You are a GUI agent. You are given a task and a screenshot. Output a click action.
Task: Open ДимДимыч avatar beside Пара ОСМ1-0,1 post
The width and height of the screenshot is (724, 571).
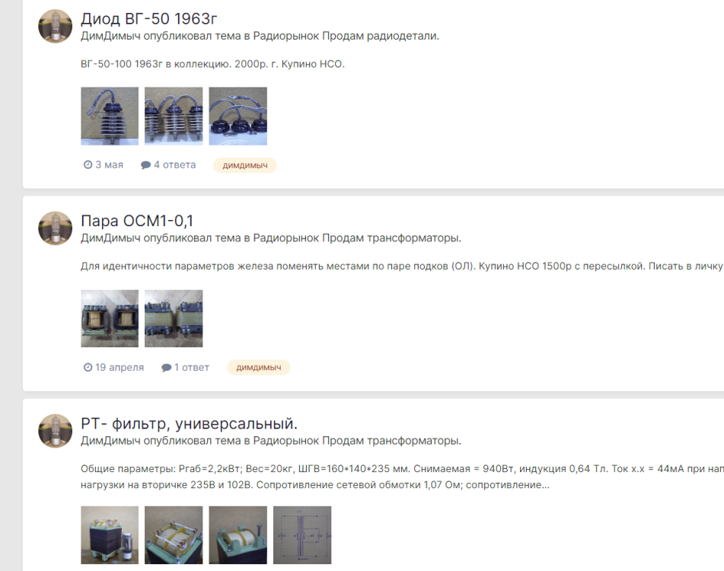click(55, 228)
